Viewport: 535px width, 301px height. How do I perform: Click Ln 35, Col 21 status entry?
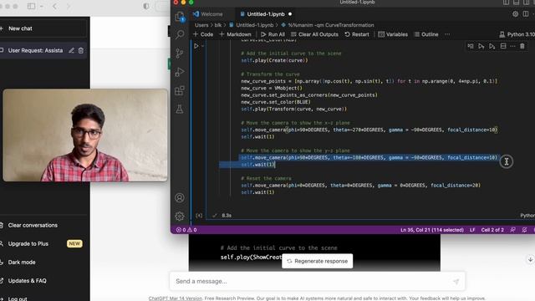(432, 230)
